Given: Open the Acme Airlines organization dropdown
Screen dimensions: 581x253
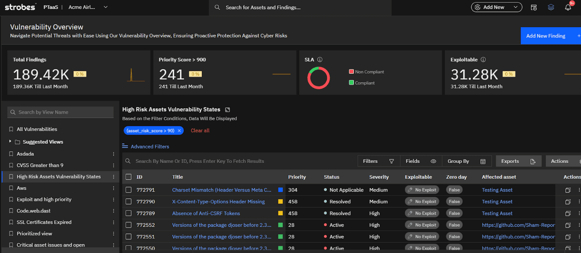Looking at the screenshot, I should pyautogui.click(x=88, y=7).
